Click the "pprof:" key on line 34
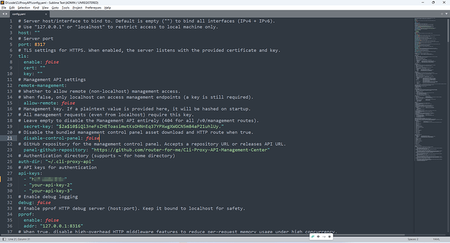This screenshot has height=243, width=450. pos(26,214)
